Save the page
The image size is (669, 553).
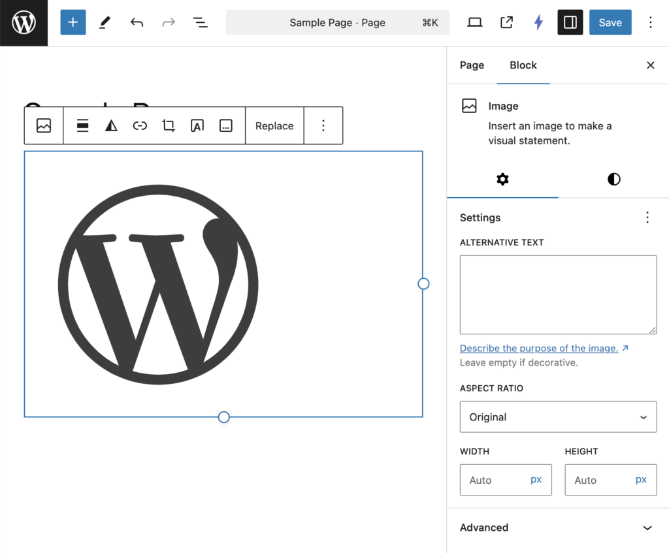610,22
